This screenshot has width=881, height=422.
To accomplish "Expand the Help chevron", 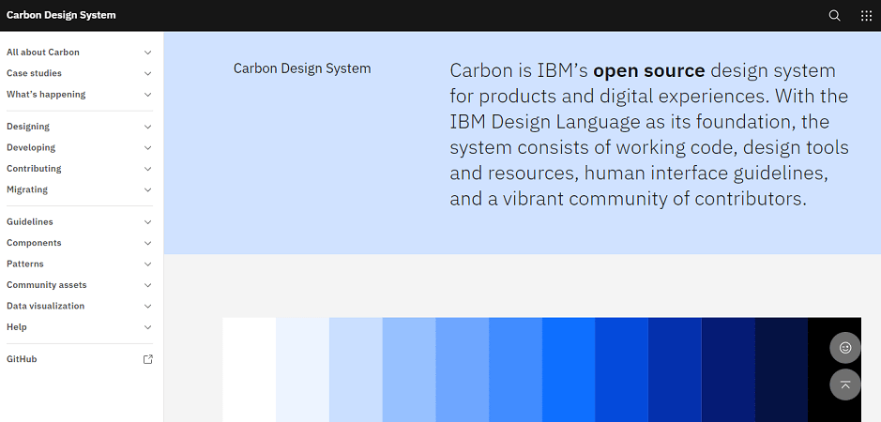I will point(147,327).
